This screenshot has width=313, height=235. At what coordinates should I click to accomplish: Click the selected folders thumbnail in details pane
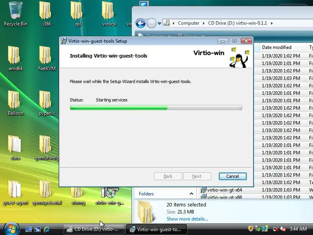146,212
